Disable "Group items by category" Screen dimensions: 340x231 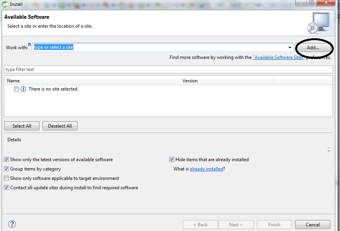(x=6, y=169)
